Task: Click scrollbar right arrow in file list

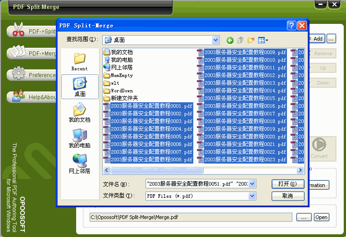Action: (x=300, y=170)
